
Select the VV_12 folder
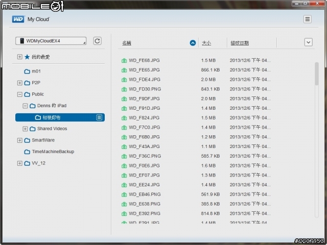point(35,163)
